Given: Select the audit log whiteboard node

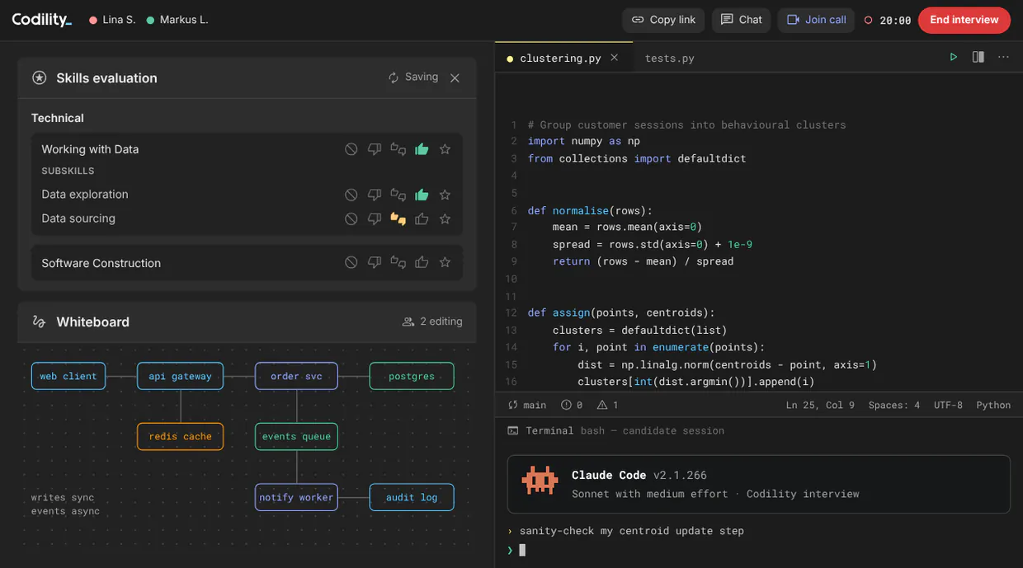Looking at the screenshot, I should [412, 497].
